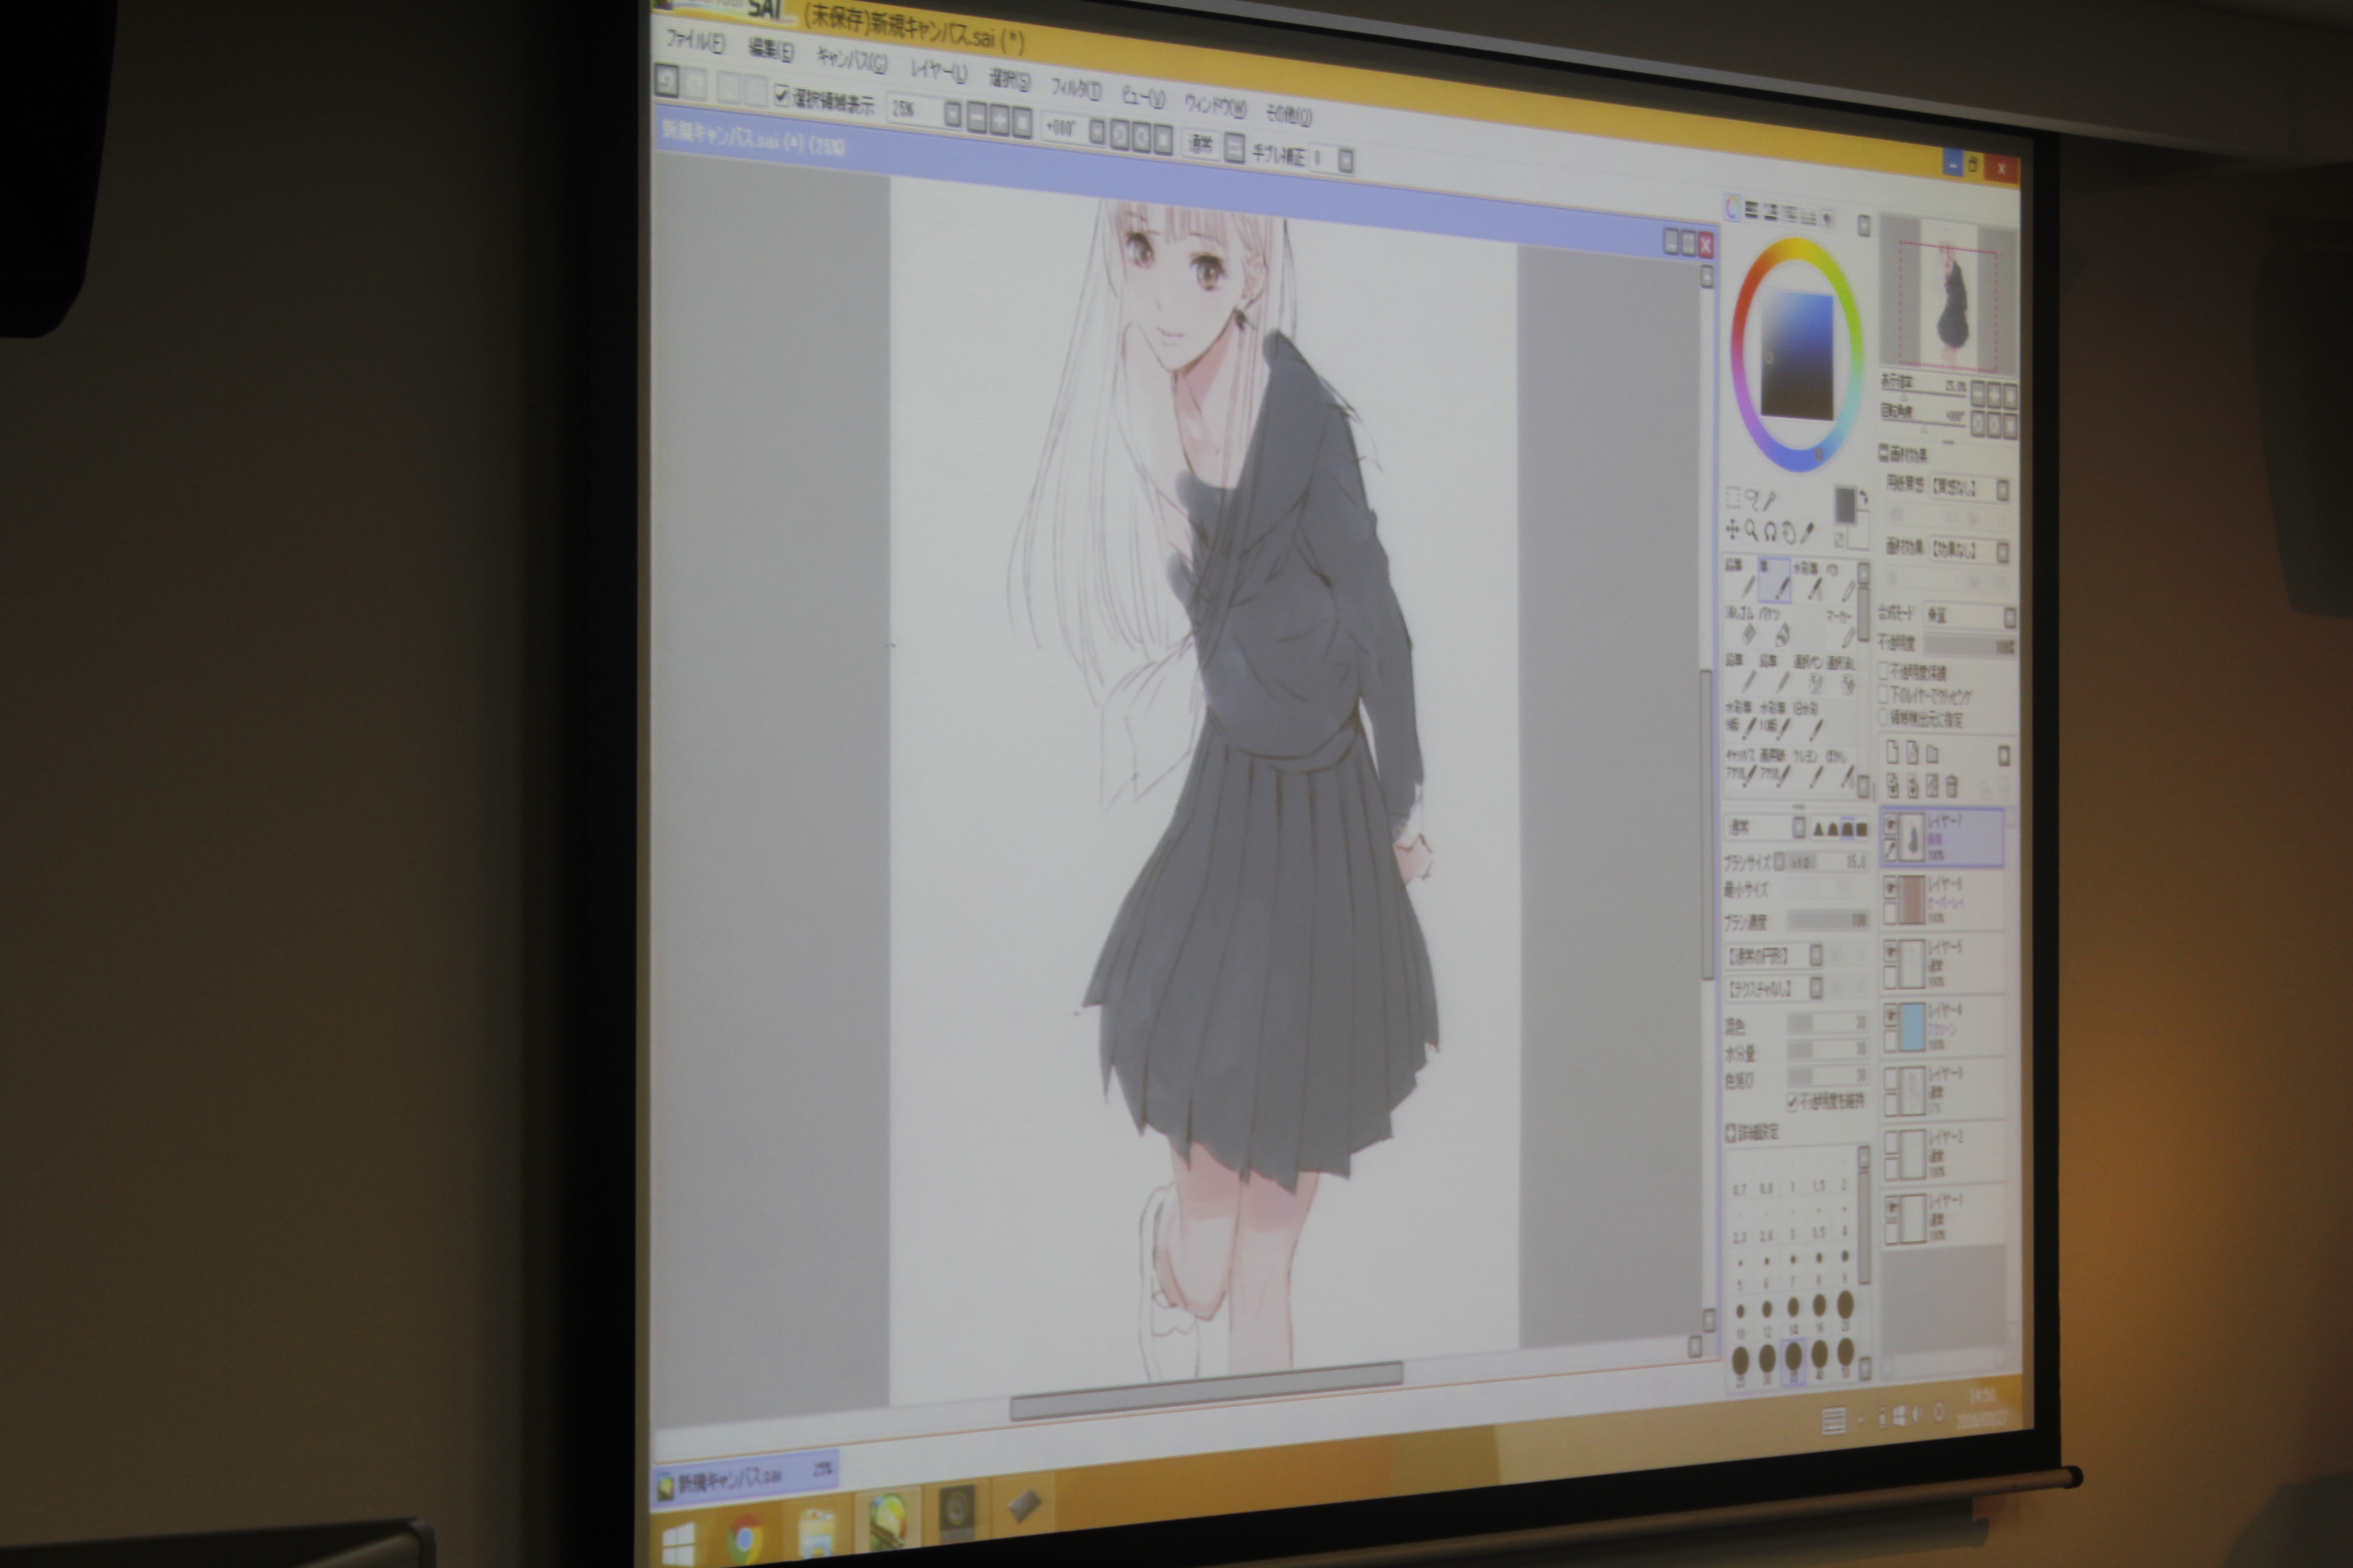This screenshot has height=1568, width=2353.
Task: Select the zoom magnifier tool
Action: [1750, 530]
